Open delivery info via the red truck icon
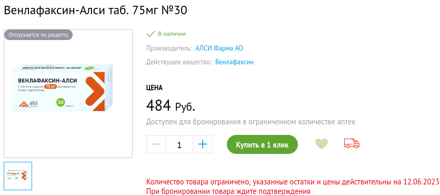The width and height of the screenshot is (440, 195). [352, 143]
